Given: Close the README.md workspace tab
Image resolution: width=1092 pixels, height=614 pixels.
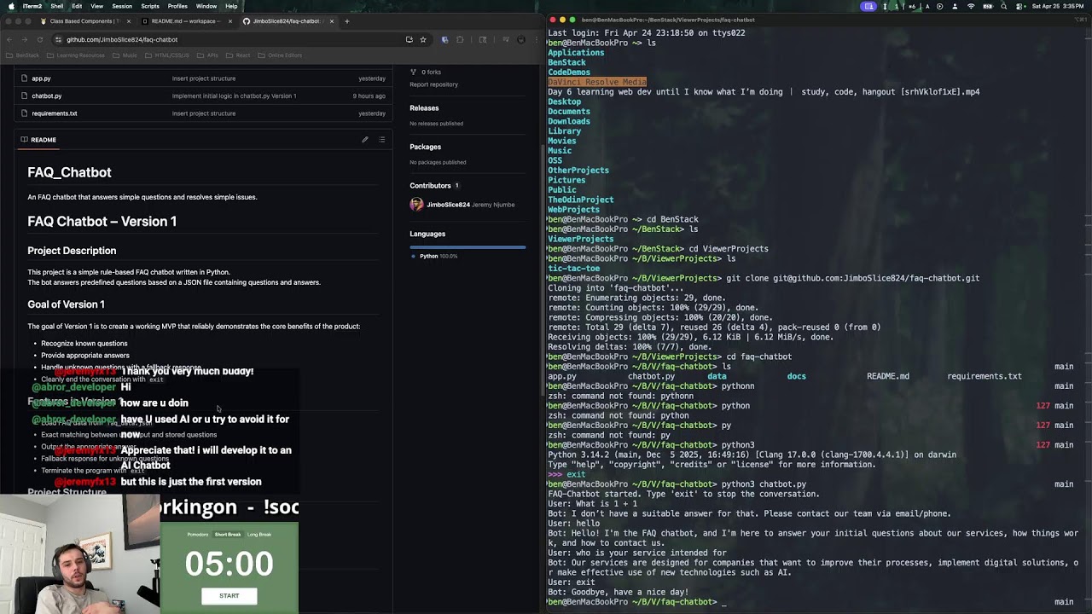Looking at the screenshot, I should (229, 20).
